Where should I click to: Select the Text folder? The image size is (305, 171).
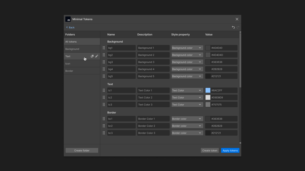pos(82,56)
